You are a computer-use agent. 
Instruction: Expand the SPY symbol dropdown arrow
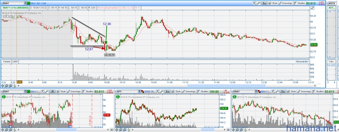(139, 92)
